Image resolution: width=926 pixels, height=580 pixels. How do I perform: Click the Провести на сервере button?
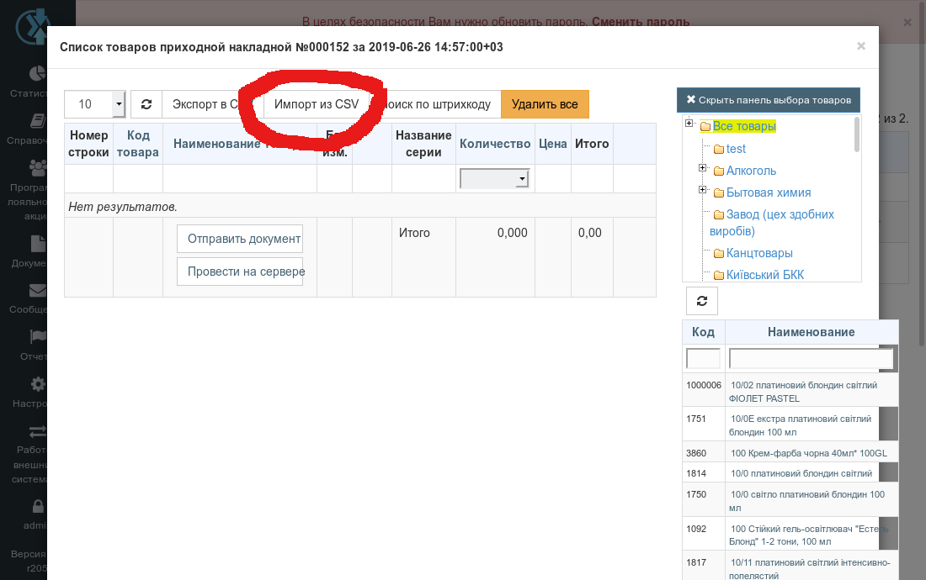pyautogui.click(x=240, y=272)
